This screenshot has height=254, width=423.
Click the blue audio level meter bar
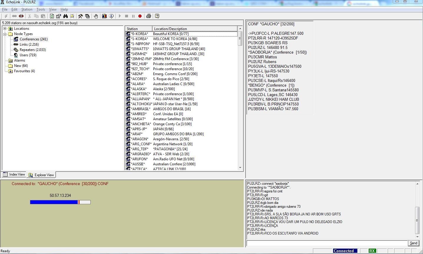pyautogui.click(x=54, y=202)
